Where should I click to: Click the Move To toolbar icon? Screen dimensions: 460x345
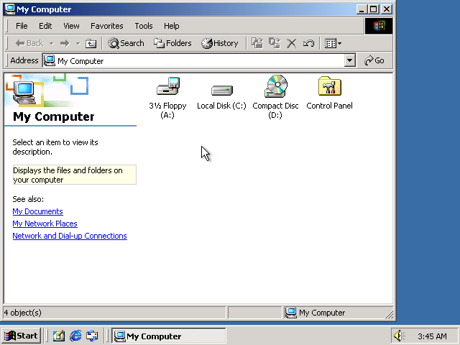(x=257, y=43)
